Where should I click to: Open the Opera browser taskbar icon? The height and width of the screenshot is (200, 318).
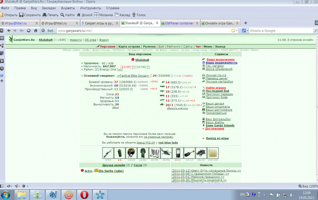click(84, 195)
